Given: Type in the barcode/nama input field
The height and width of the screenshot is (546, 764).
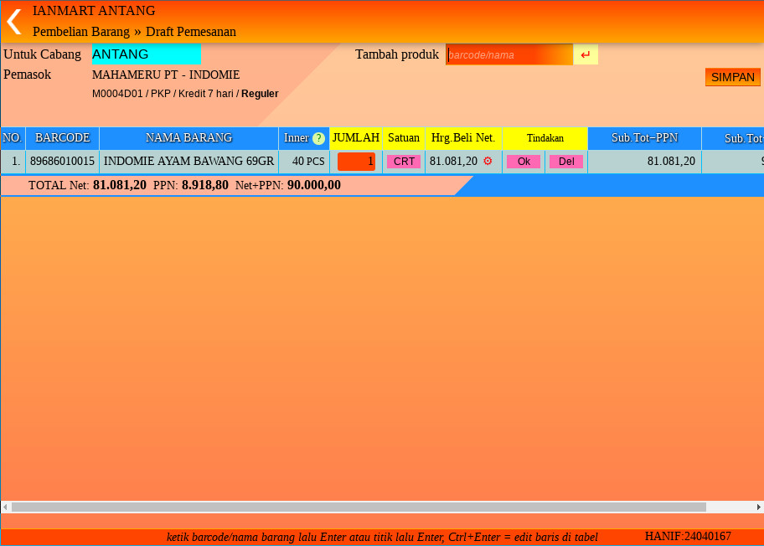Looking at the screenshot, I should [x=509, y=55].
